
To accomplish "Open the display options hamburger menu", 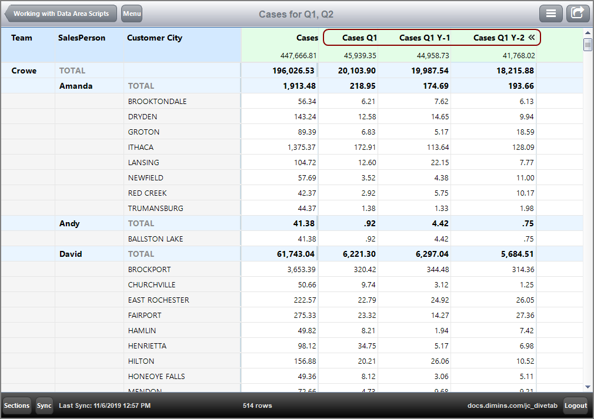I will click(550, 13).
